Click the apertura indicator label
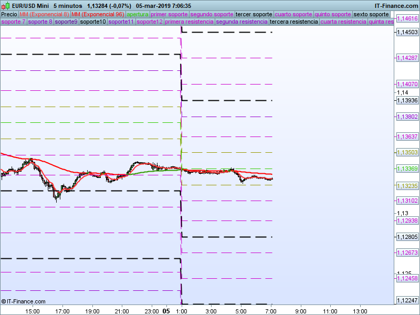The height and width of the screenshot is (315, 420). 138,15
